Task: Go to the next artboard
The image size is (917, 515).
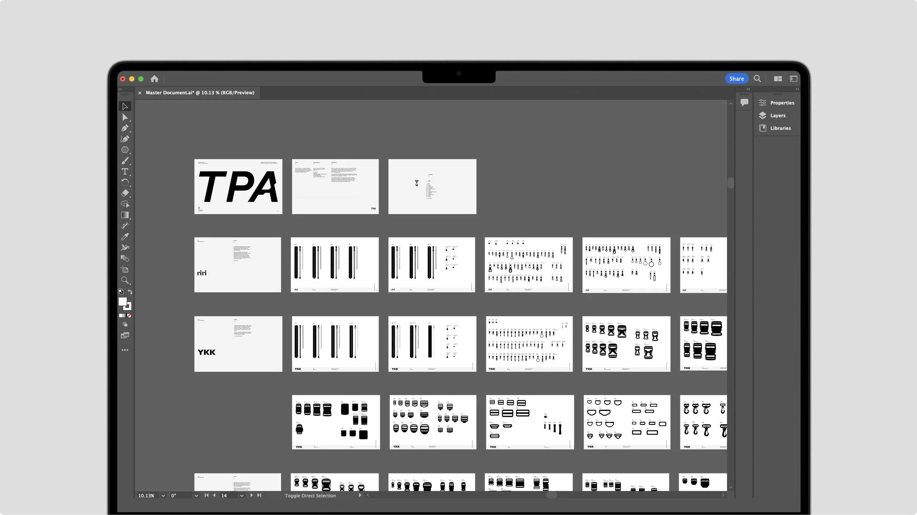Action: coord(251,495)
